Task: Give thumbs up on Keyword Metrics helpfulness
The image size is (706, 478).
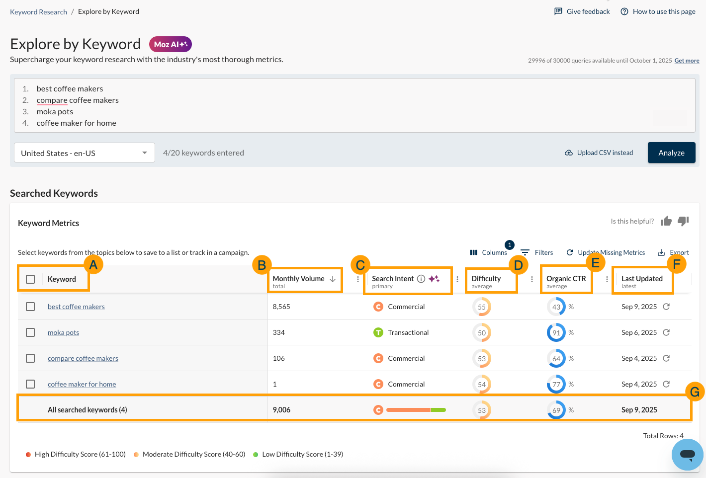Action: tap(666, 221)
